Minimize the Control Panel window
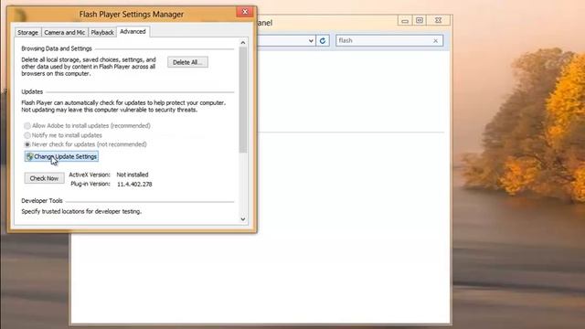 (405, 20)
